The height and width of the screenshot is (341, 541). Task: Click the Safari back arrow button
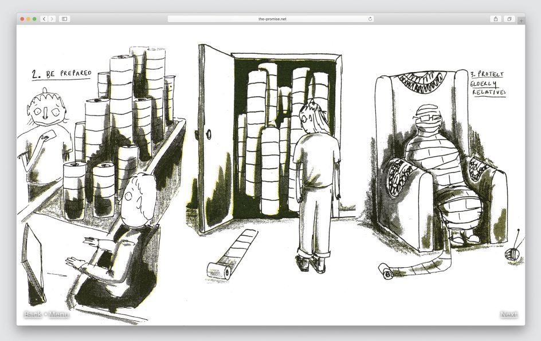tap(44, 19)
